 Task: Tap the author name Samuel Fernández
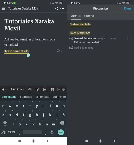click(85, 38)
